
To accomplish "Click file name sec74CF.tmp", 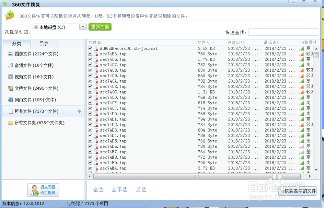I will pyautogui.click(x=113, y=109).
